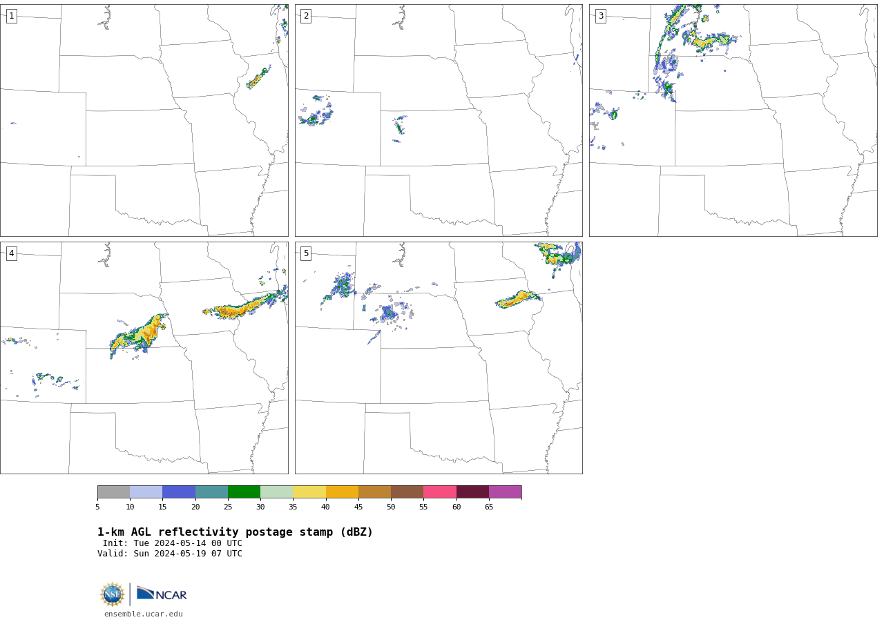Image resolution: width=884 pixels, height=622 pixels.
Task: Click the storm band in panel 5 over Iowa
Action: tap(519, 299)
